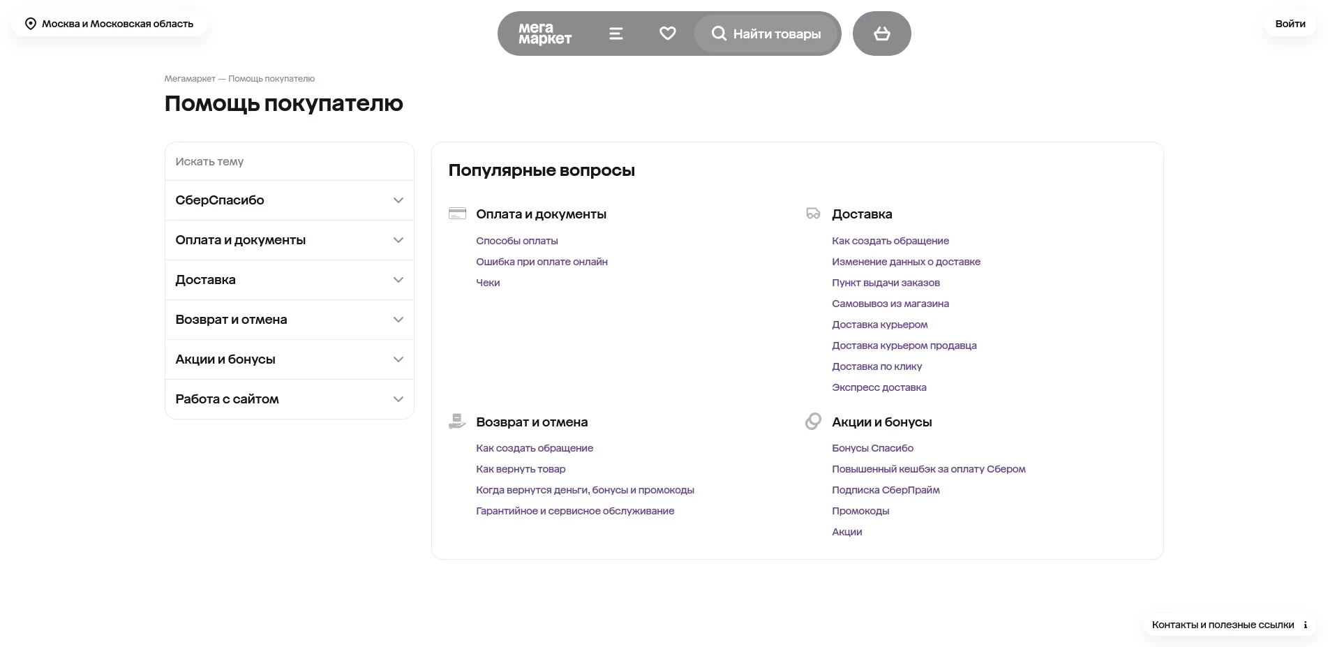Open the Мегамаркет breadcrumb link

click(188, 78)
